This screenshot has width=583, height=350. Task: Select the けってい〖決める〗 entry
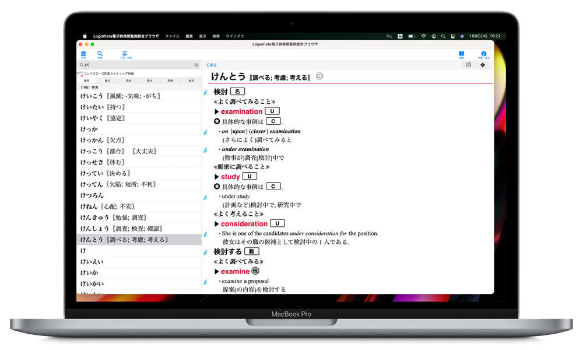[x=139, y=173]
